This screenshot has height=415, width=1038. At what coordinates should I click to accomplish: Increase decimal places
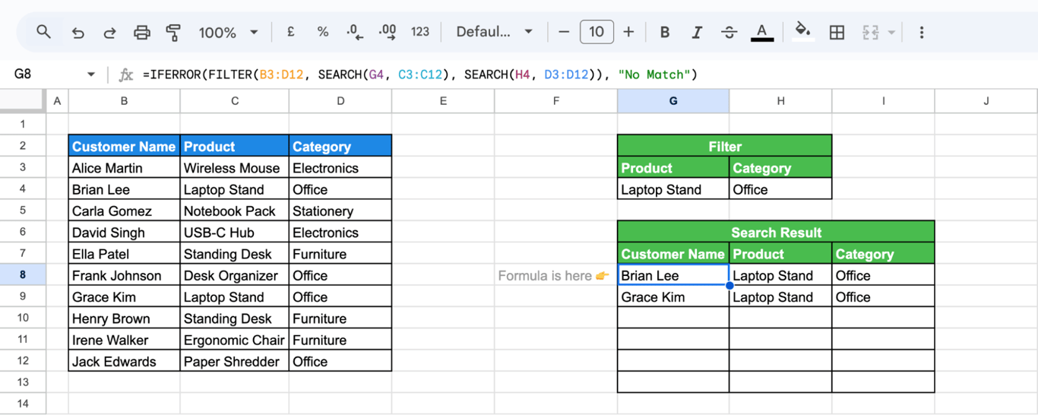click(x=388, y=32)
